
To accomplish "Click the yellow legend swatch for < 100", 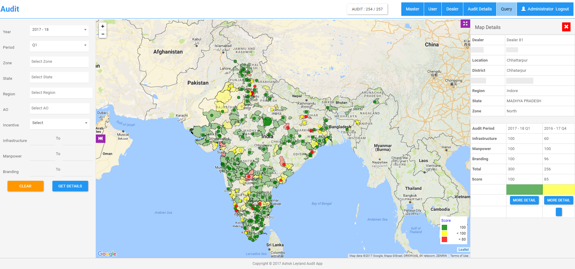I will click(x=444, y=233).
